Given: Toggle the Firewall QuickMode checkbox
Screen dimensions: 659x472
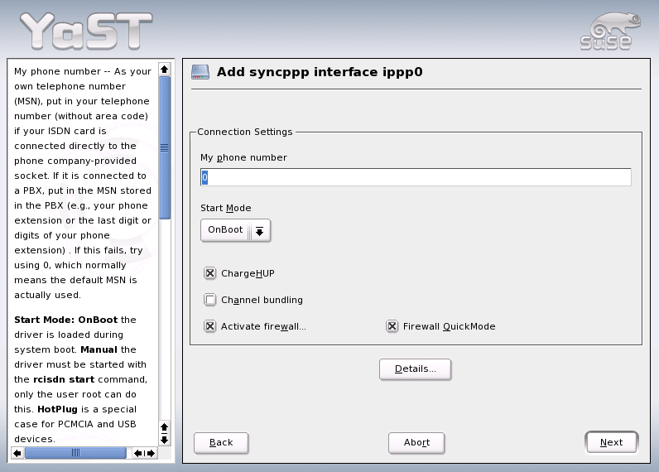Looking at the screenshot, I should 392,326.
